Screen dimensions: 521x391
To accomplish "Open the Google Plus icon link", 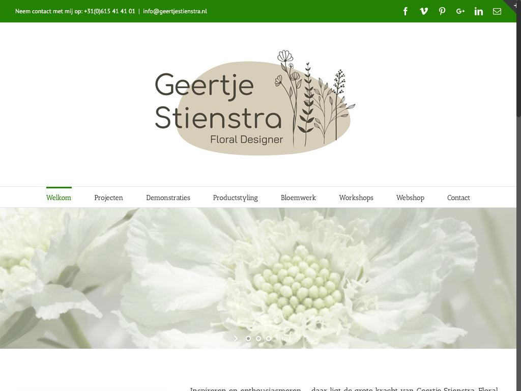I will click(460, 11).
